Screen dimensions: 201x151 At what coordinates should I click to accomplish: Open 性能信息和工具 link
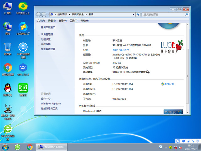[x=49, y=109]
